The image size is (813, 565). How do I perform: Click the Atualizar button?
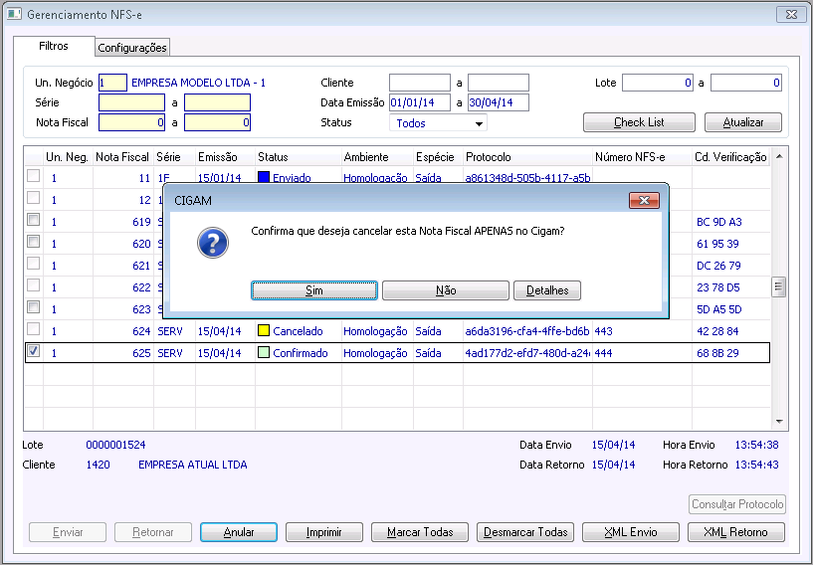[x=743, y=122]
